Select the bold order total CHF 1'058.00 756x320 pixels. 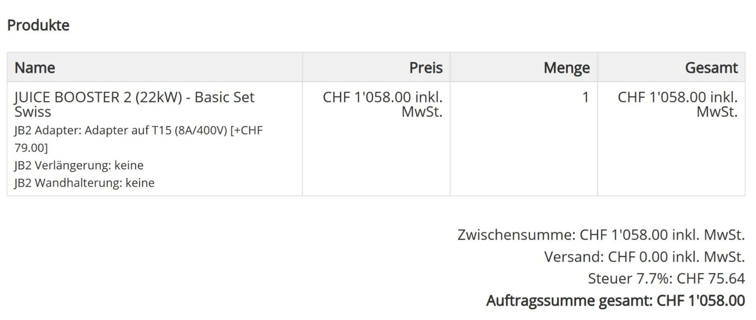[x=701, y=301]
